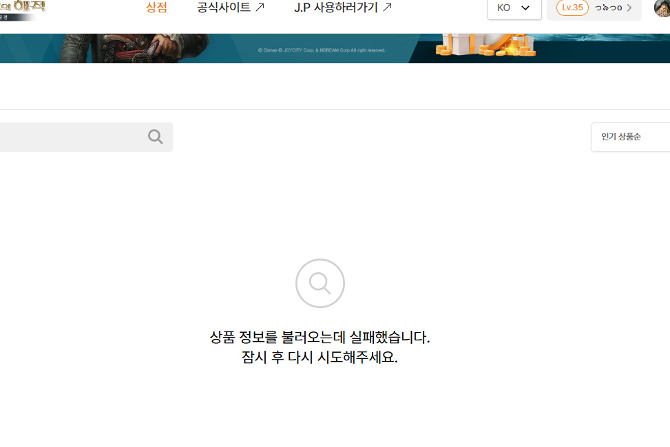Click the chevron beside the username
The width and height of the screenshot is (670, 447).
click(629, 8)
